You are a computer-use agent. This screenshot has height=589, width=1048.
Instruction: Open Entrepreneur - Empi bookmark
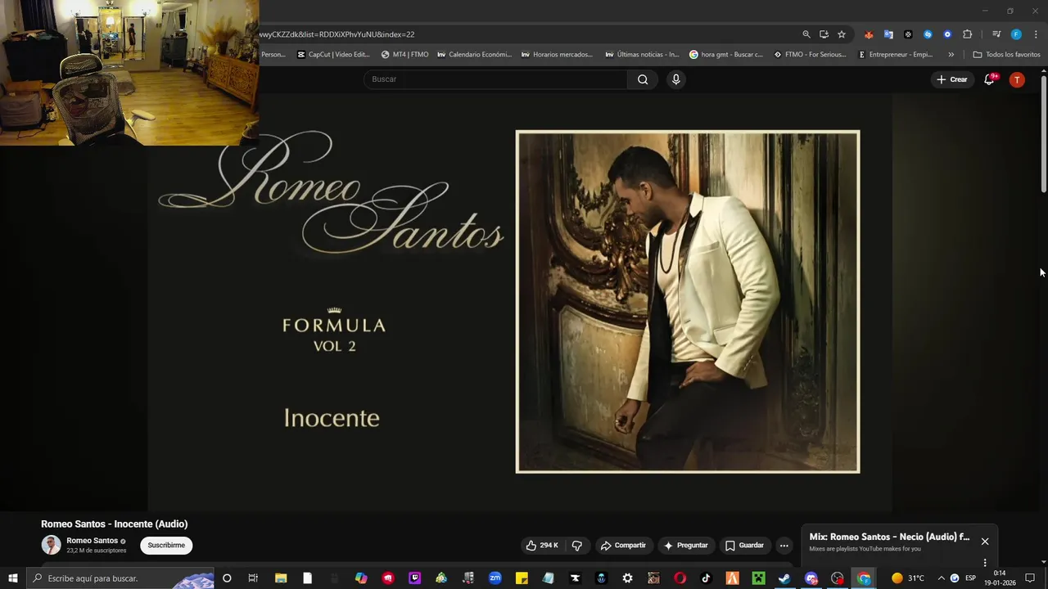pyautogui.click(x=895, y=55)
